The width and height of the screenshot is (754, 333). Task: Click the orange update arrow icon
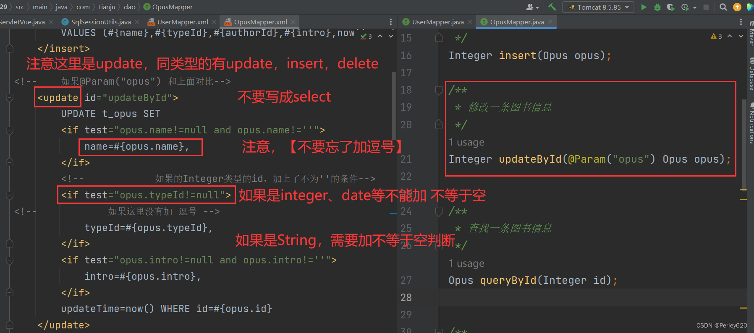coord(737,7)
